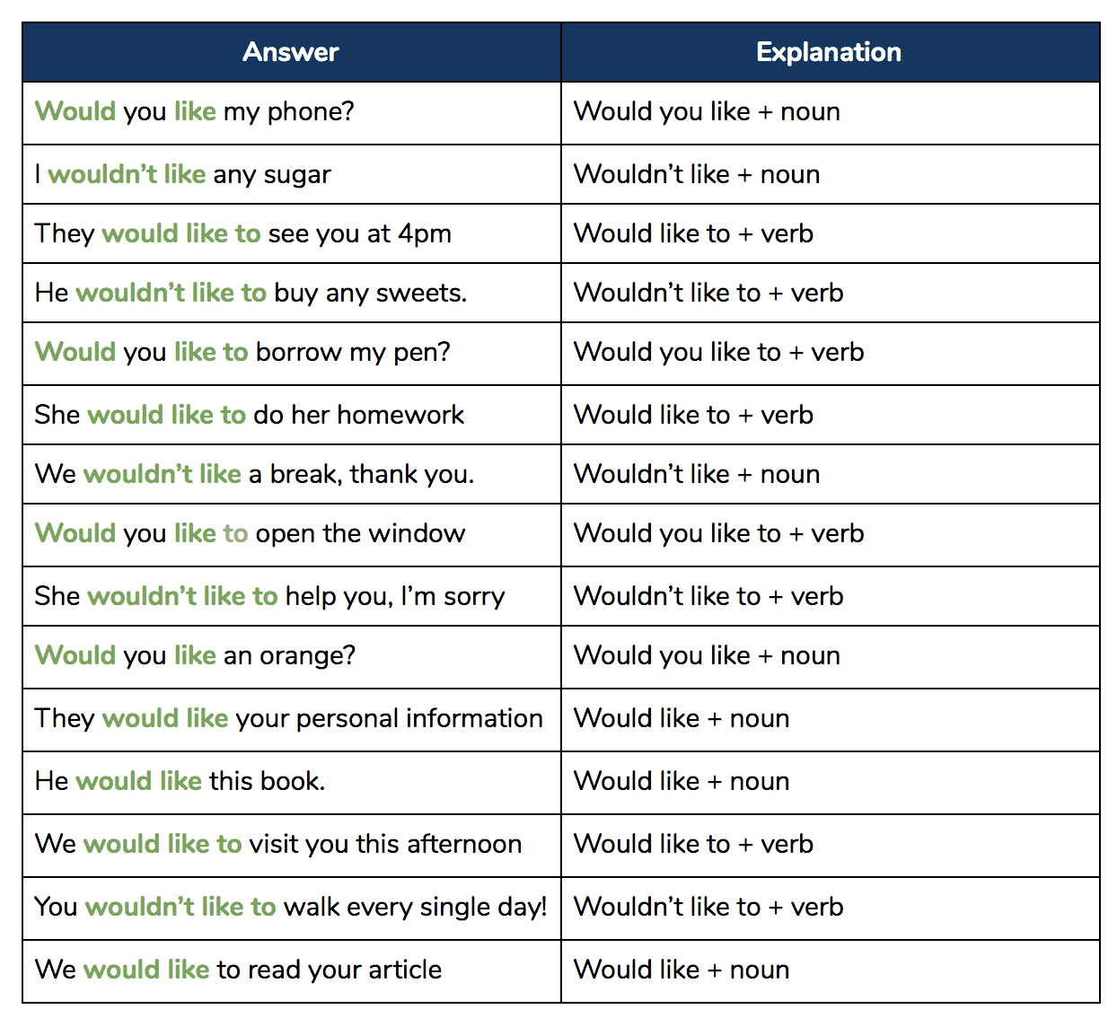
Task: Select 'We wouldn't like a break, thank you.'
Action: pyautogui.click(x=291, y=474)
